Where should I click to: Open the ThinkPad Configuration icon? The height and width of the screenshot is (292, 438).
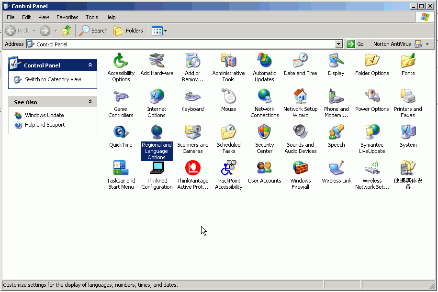(157, 169)
